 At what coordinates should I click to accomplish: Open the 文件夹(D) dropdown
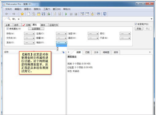29,38
